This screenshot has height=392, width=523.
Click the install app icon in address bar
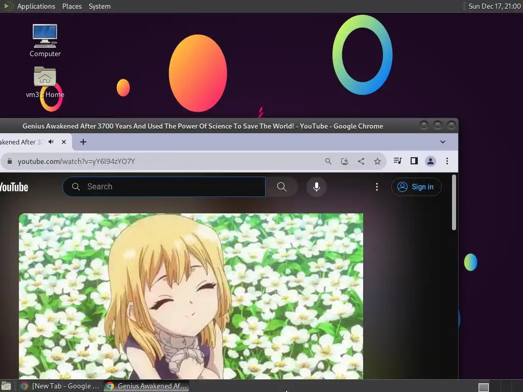tap(345, 161)
